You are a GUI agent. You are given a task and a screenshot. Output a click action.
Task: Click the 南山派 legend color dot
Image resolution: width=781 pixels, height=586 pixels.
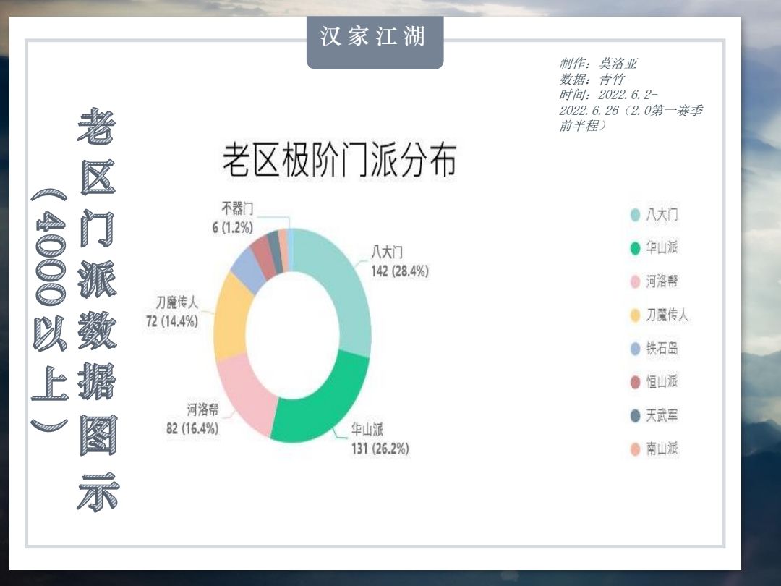635,449
